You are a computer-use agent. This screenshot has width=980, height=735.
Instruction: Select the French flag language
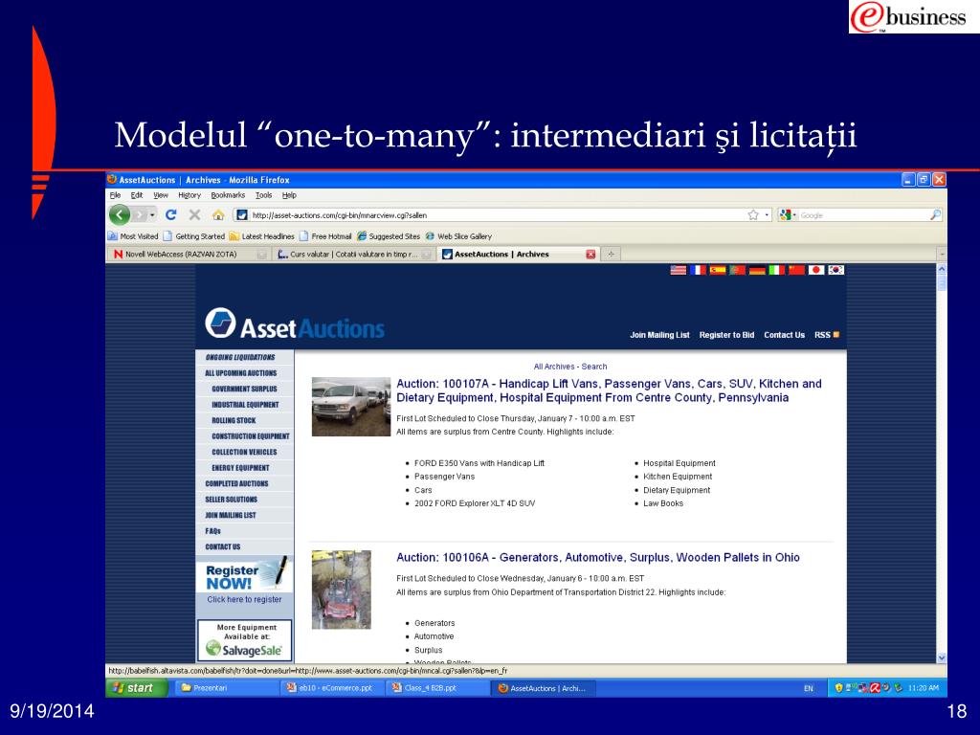pyautogui.click(x=698, y=270)
